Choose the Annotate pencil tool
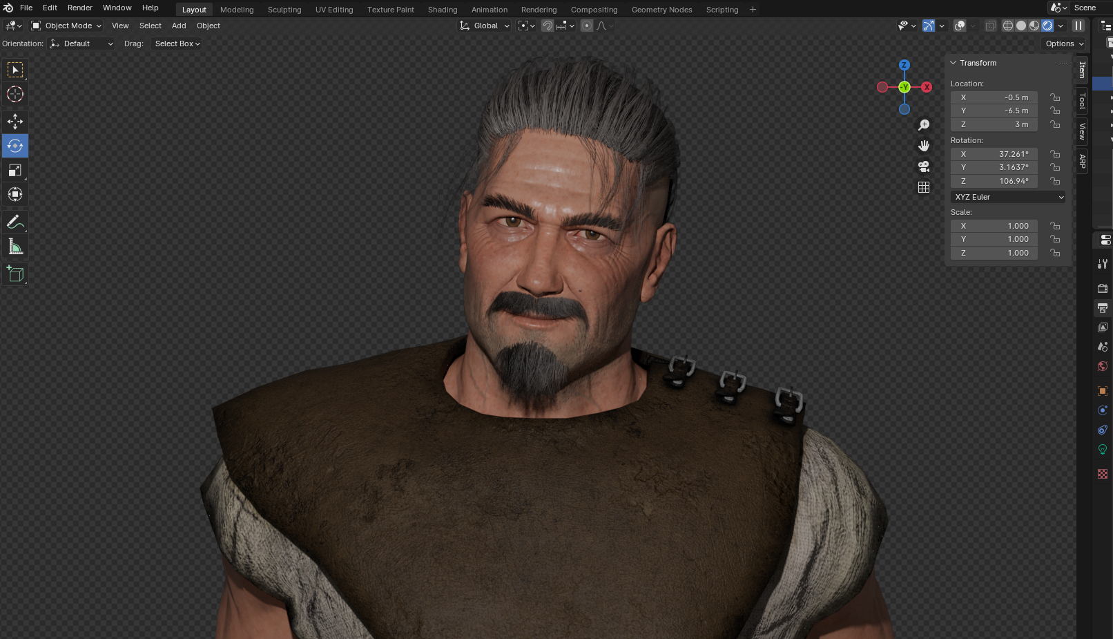 15,222
